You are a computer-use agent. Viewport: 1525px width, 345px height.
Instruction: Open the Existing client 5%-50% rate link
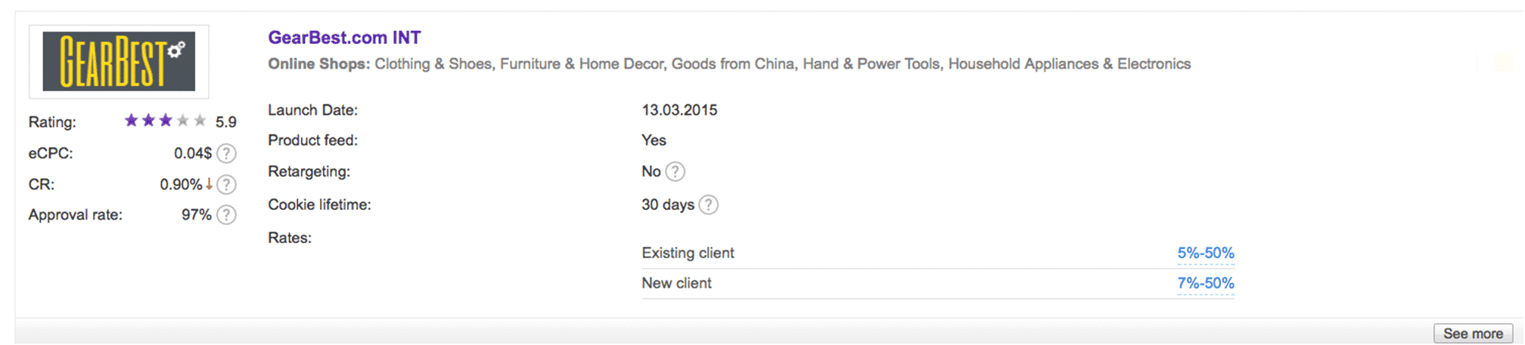click(1206, 253)
